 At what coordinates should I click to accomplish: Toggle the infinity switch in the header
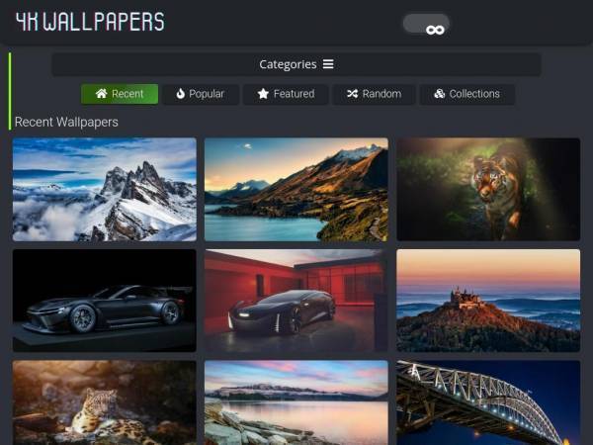click(x=426, y=24)
